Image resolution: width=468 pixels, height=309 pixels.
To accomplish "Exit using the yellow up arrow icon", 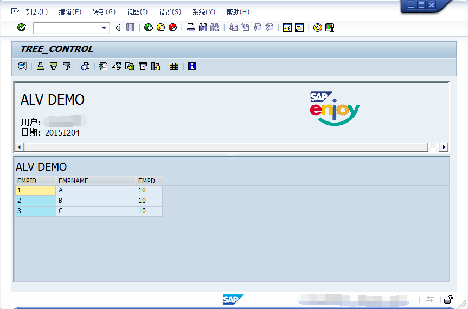I will point(161,28).
